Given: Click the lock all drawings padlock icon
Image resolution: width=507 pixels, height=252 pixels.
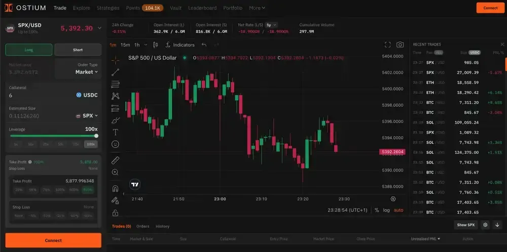Looking at the screenshot, I should click(116, 213).
